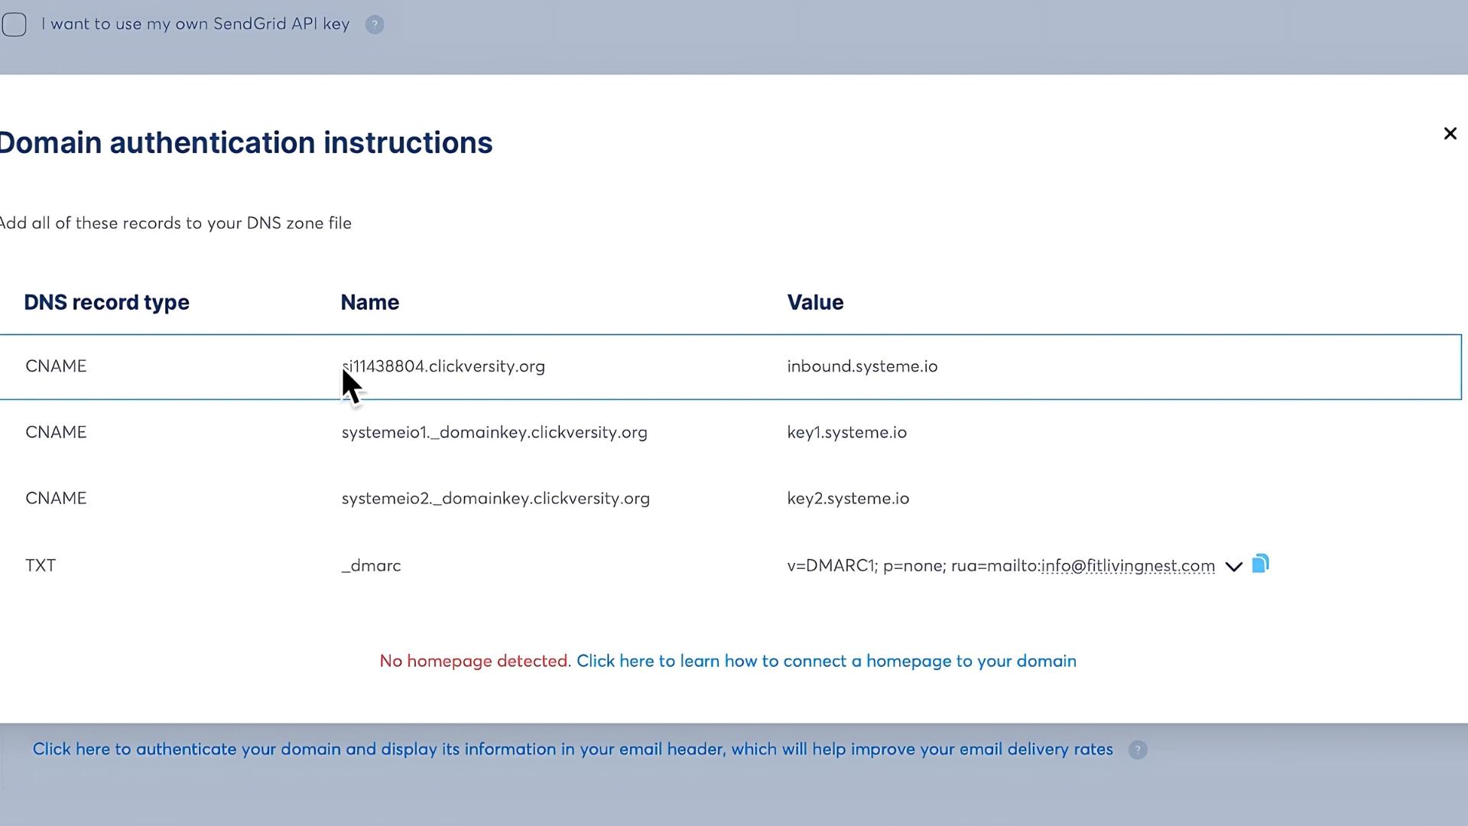Open the info@fitlivingnest.com email link
This screenshot has width=1468, height=826.
pyautogui.click(x=1128, y=566)
